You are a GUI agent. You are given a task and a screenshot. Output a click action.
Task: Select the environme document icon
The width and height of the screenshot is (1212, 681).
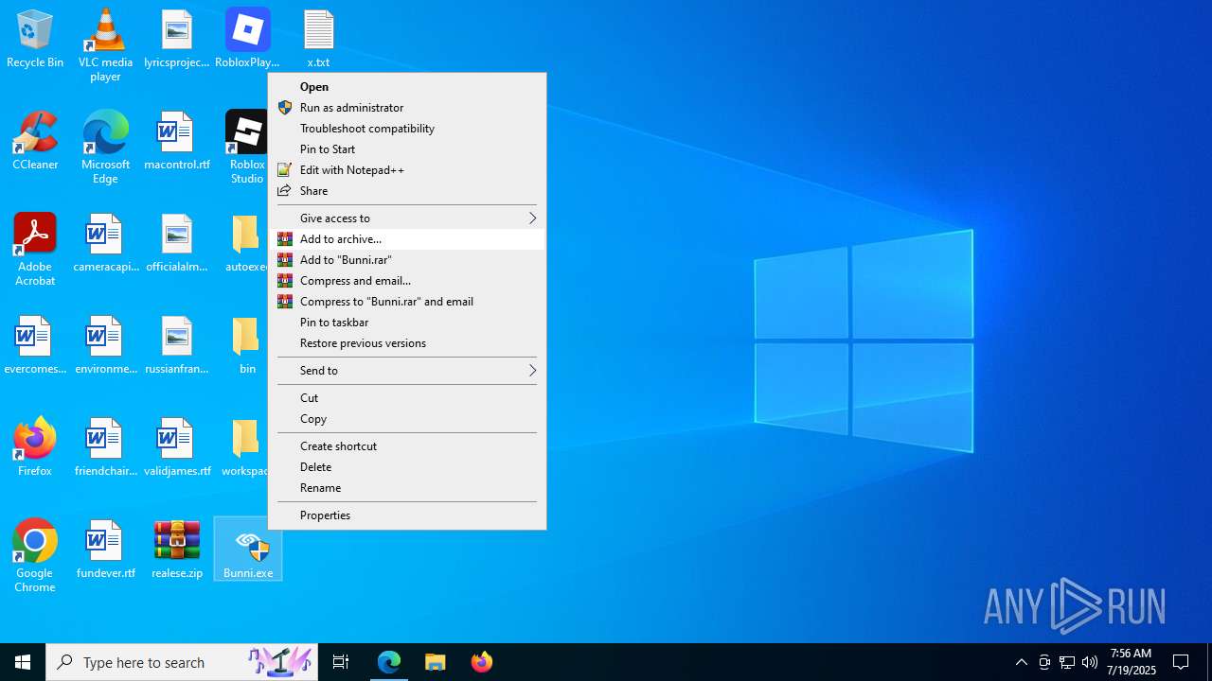(105, 345)
